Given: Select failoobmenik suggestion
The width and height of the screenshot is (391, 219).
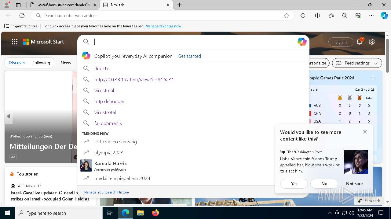Looking at the screenshot, I should [x=193, y=123].
